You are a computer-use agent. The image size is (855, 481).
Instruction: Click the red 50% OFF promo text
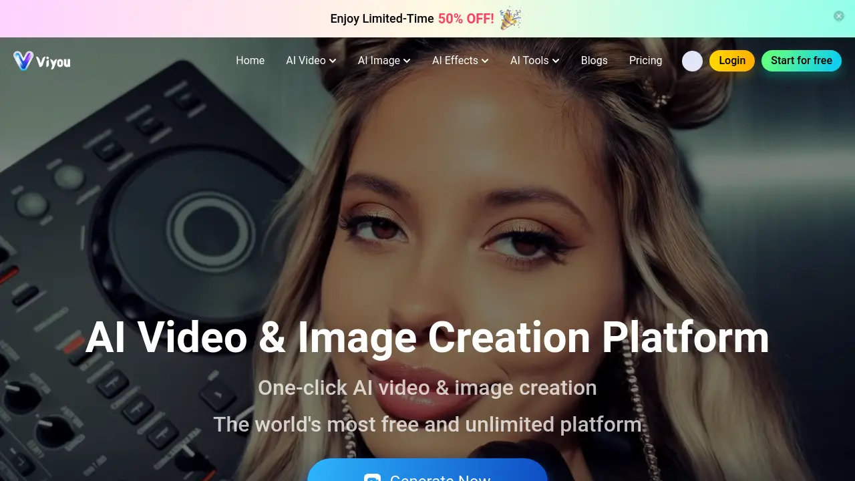[x=466, y=19]
